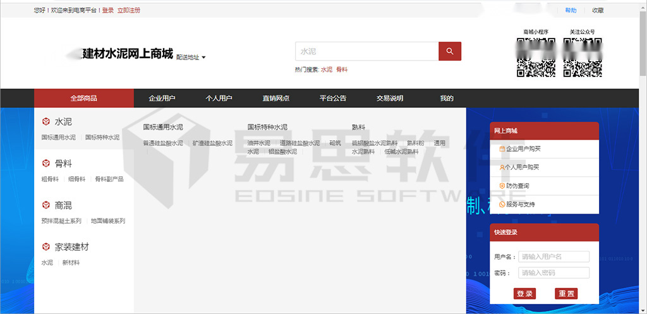647x314 pixels.
Task: Click the 立即注册 link at top
Action: [x=129, y=10]
